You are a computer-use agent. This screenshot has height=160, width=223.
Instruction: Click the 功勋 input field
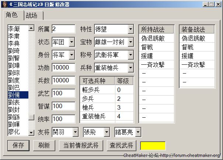coord(63,68)
